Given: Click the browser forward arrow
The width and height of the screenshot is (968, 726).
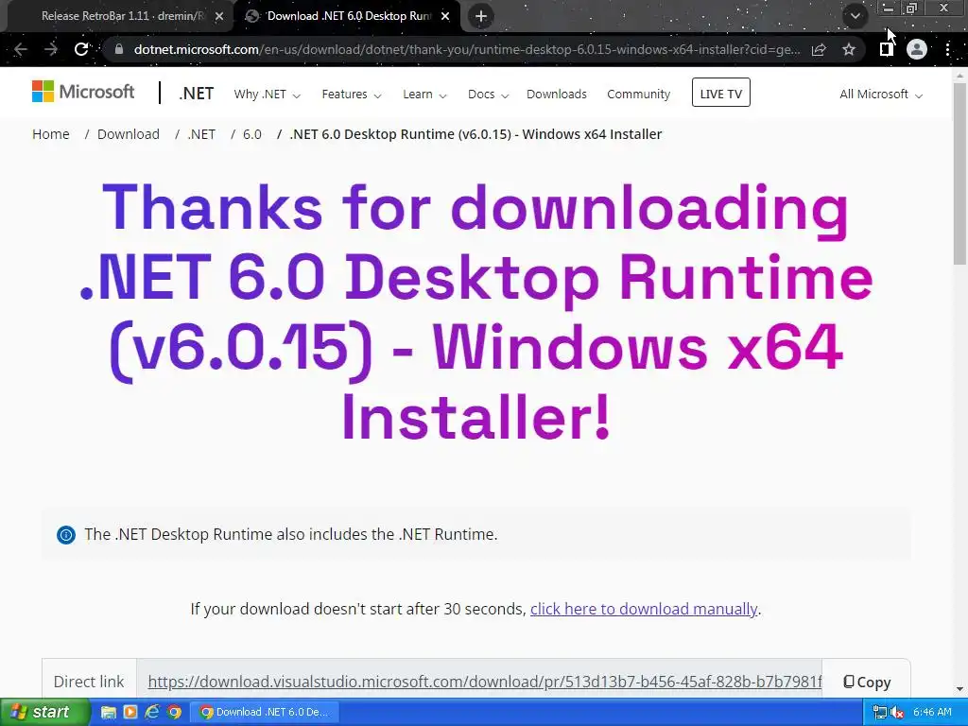Looking at the screenshot, I should [51, 49].
